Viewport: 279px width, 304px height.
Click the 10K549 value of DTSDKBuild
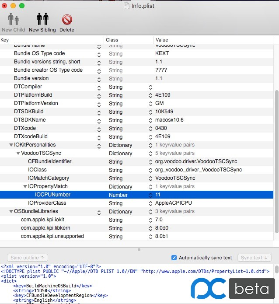[x=164, y=112]
